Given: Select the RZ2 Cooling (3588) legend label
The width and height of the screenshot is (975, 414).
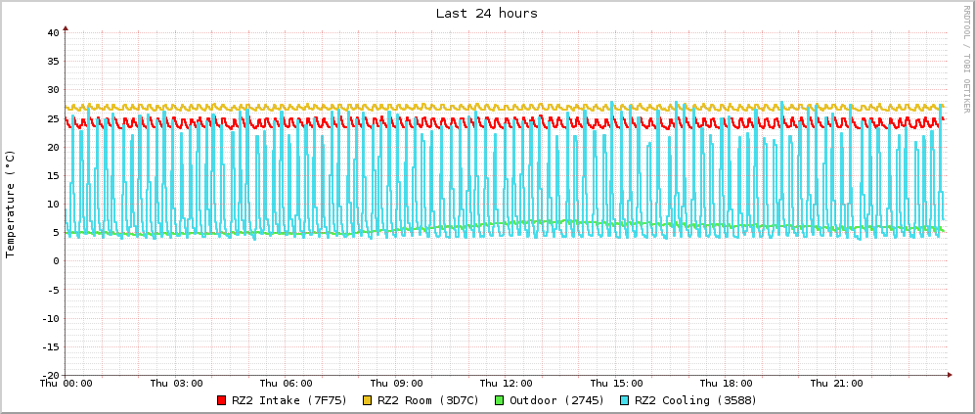Looking at the screenshot, I should coord(695,400).
